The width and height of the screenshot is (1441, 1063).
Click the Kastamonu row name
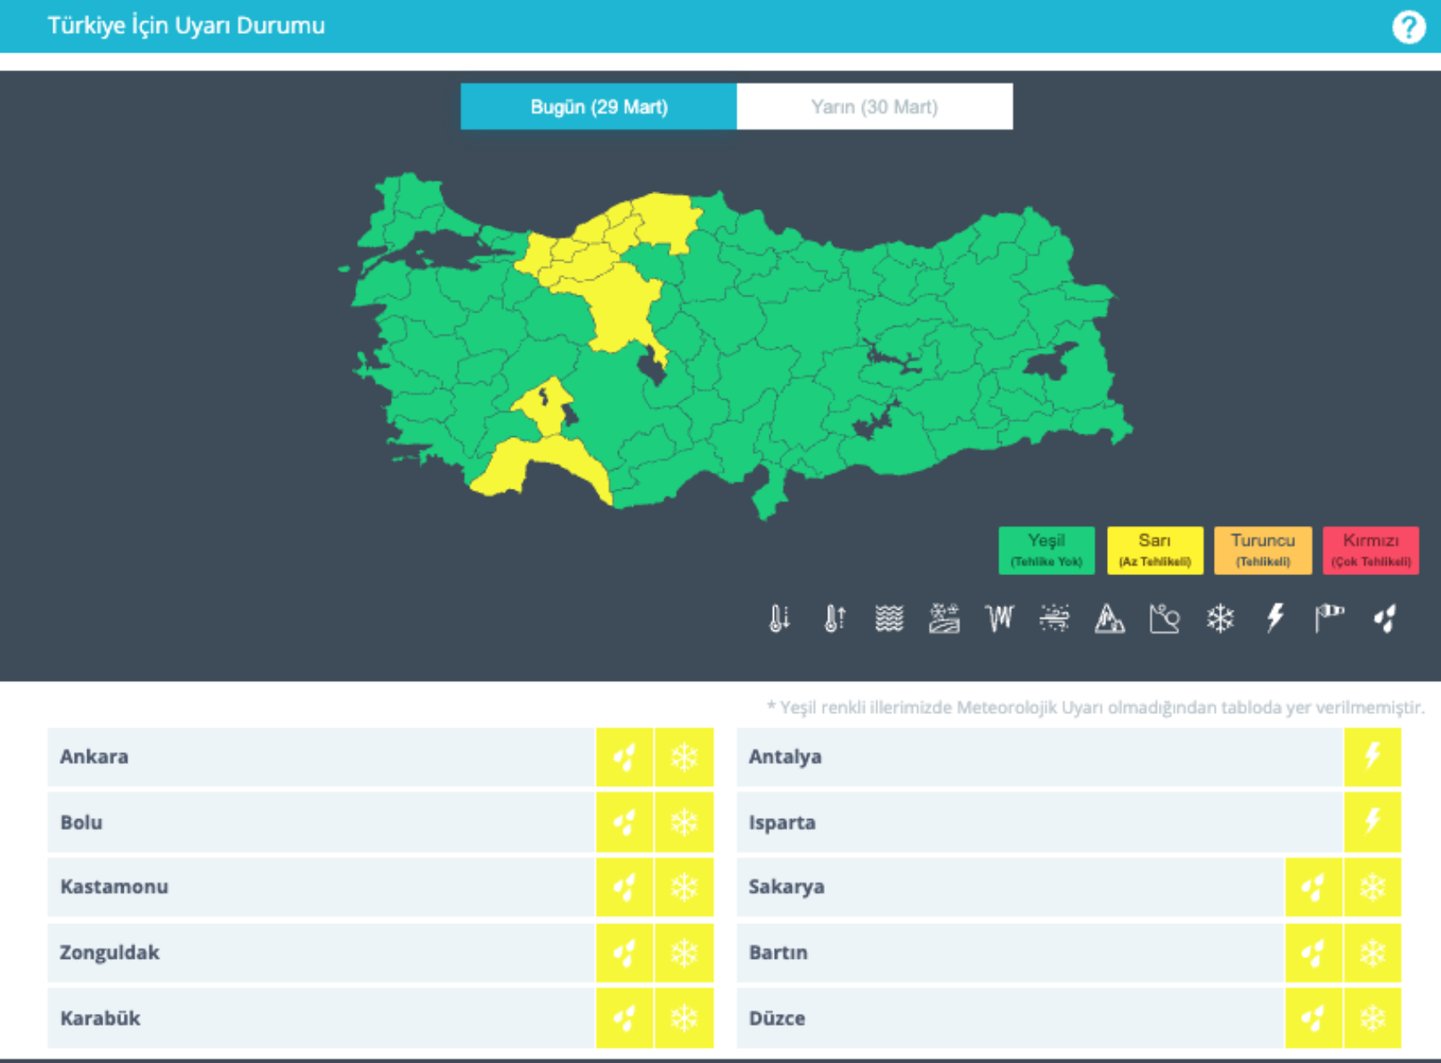coord(114,887)
